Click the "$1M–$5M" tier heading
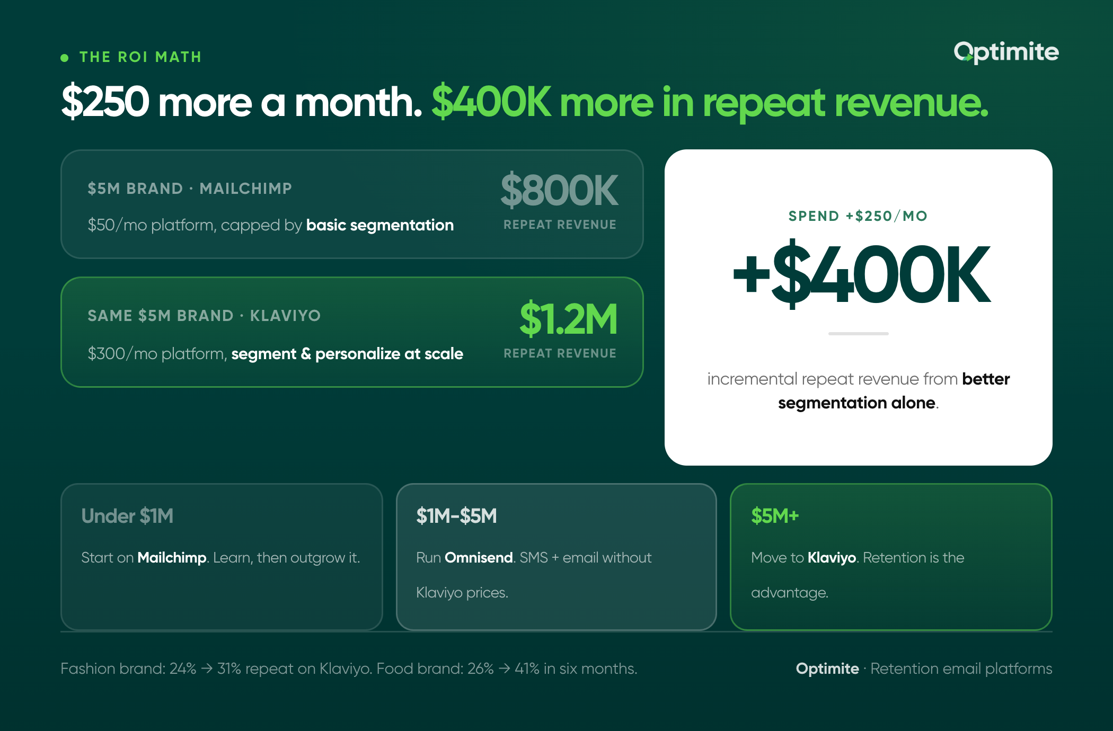 point(456,516)
